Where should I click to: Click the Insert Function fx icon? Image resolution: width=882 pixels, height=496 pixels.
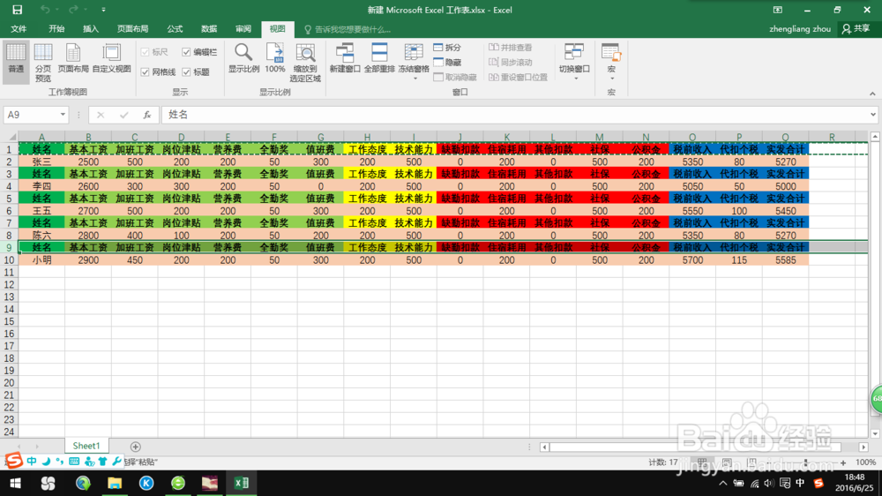146,115
